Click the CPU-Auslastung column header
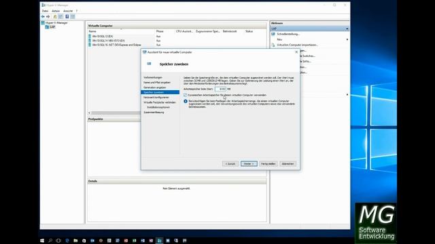The height and width of the screenshot is (244, 435). pyautogui.click(x=184, y=32)
